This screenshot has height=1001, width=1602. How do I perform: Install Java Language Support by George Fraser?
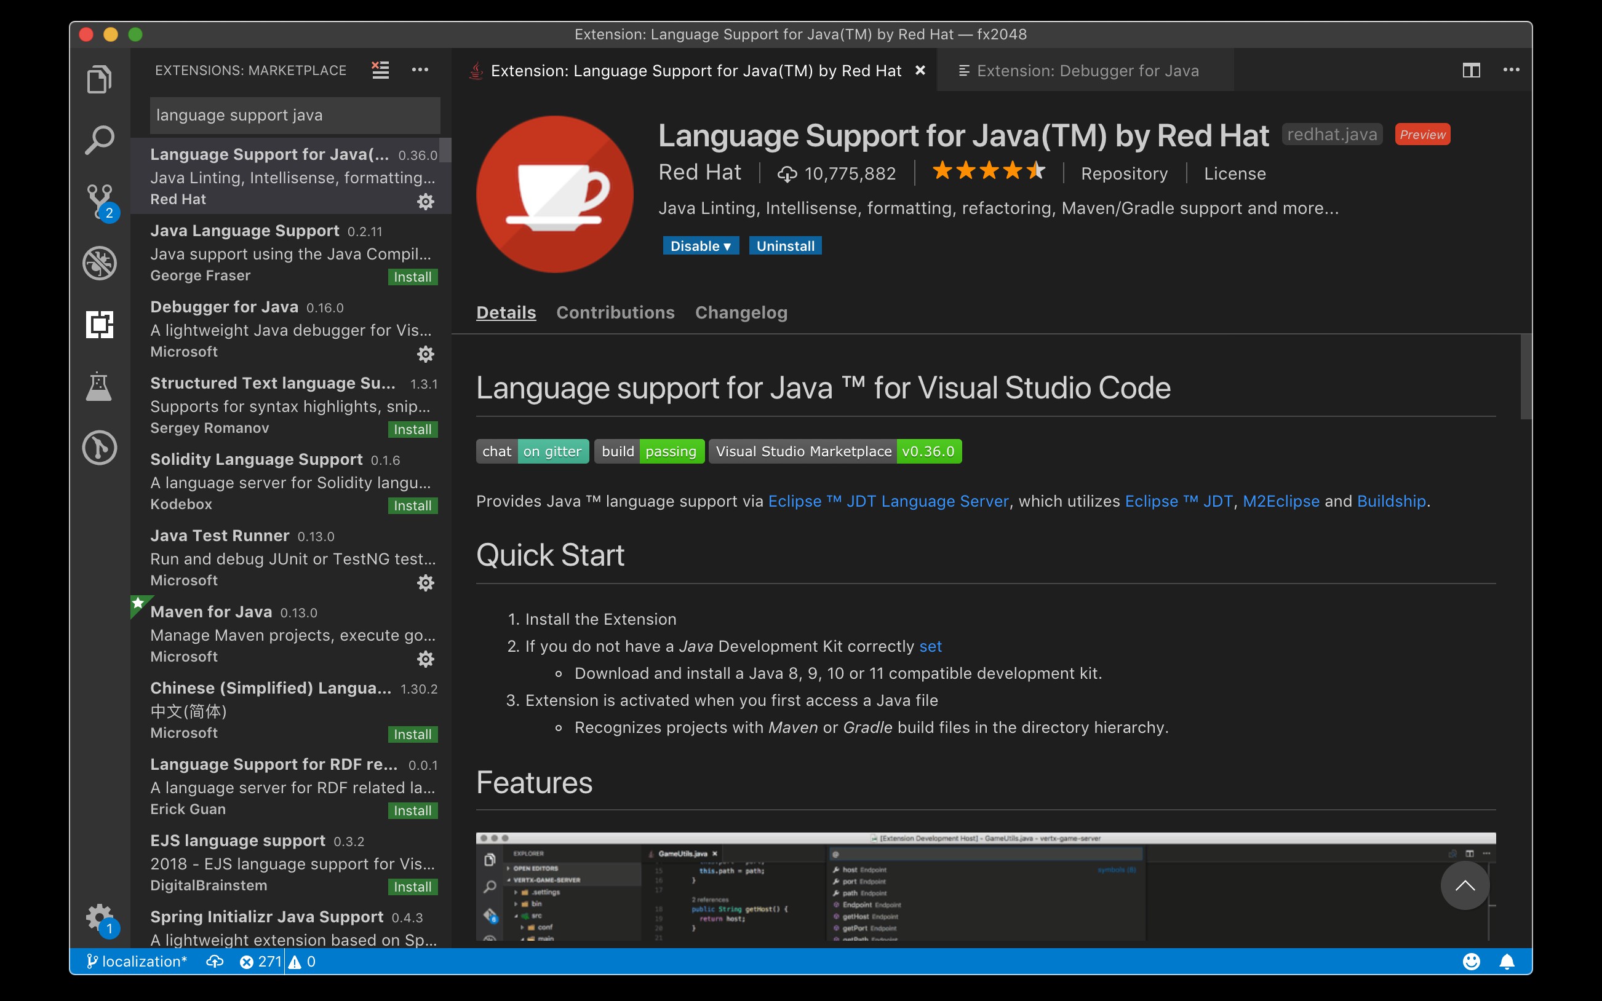[412, 277]
